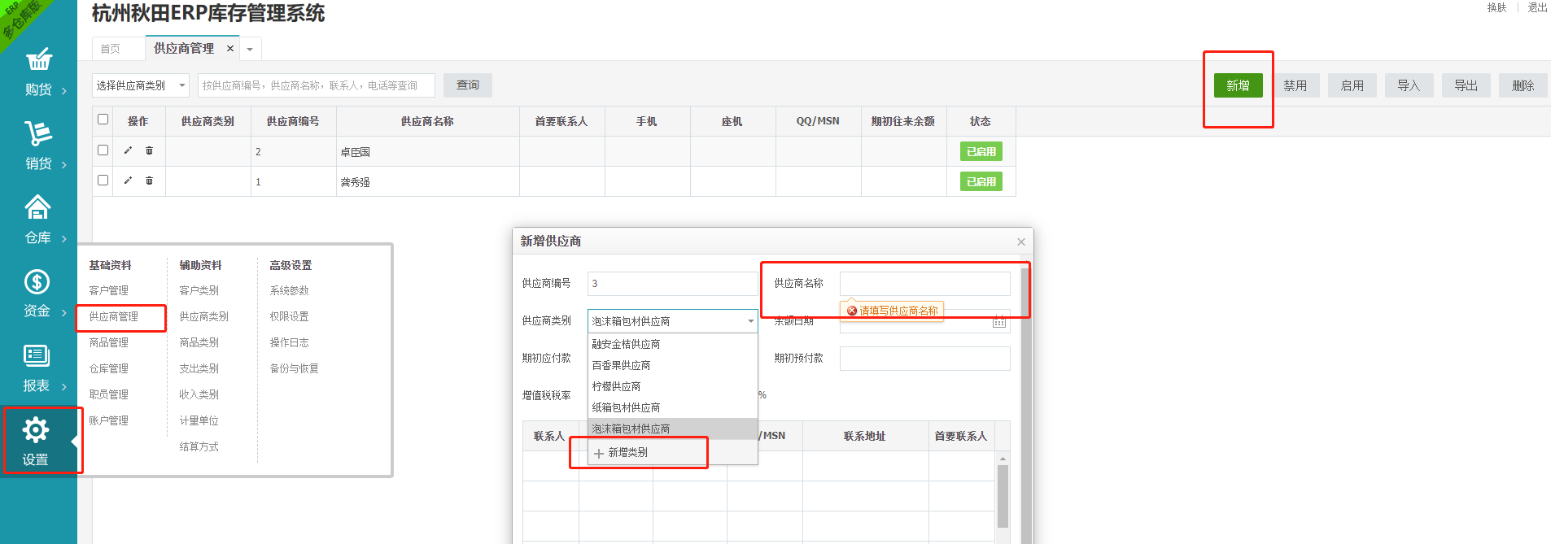Viewport: 1551px width, 544px height.
Task: Expand the 选择供应商类别 filter dropdown
Action: tap(141, 85)
